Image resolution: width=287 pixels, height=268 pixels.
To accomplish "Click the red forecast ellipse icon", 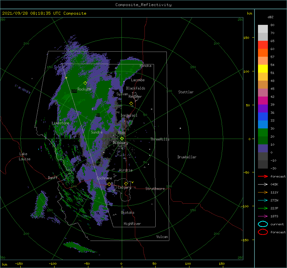I will click(x=263, y=232).
